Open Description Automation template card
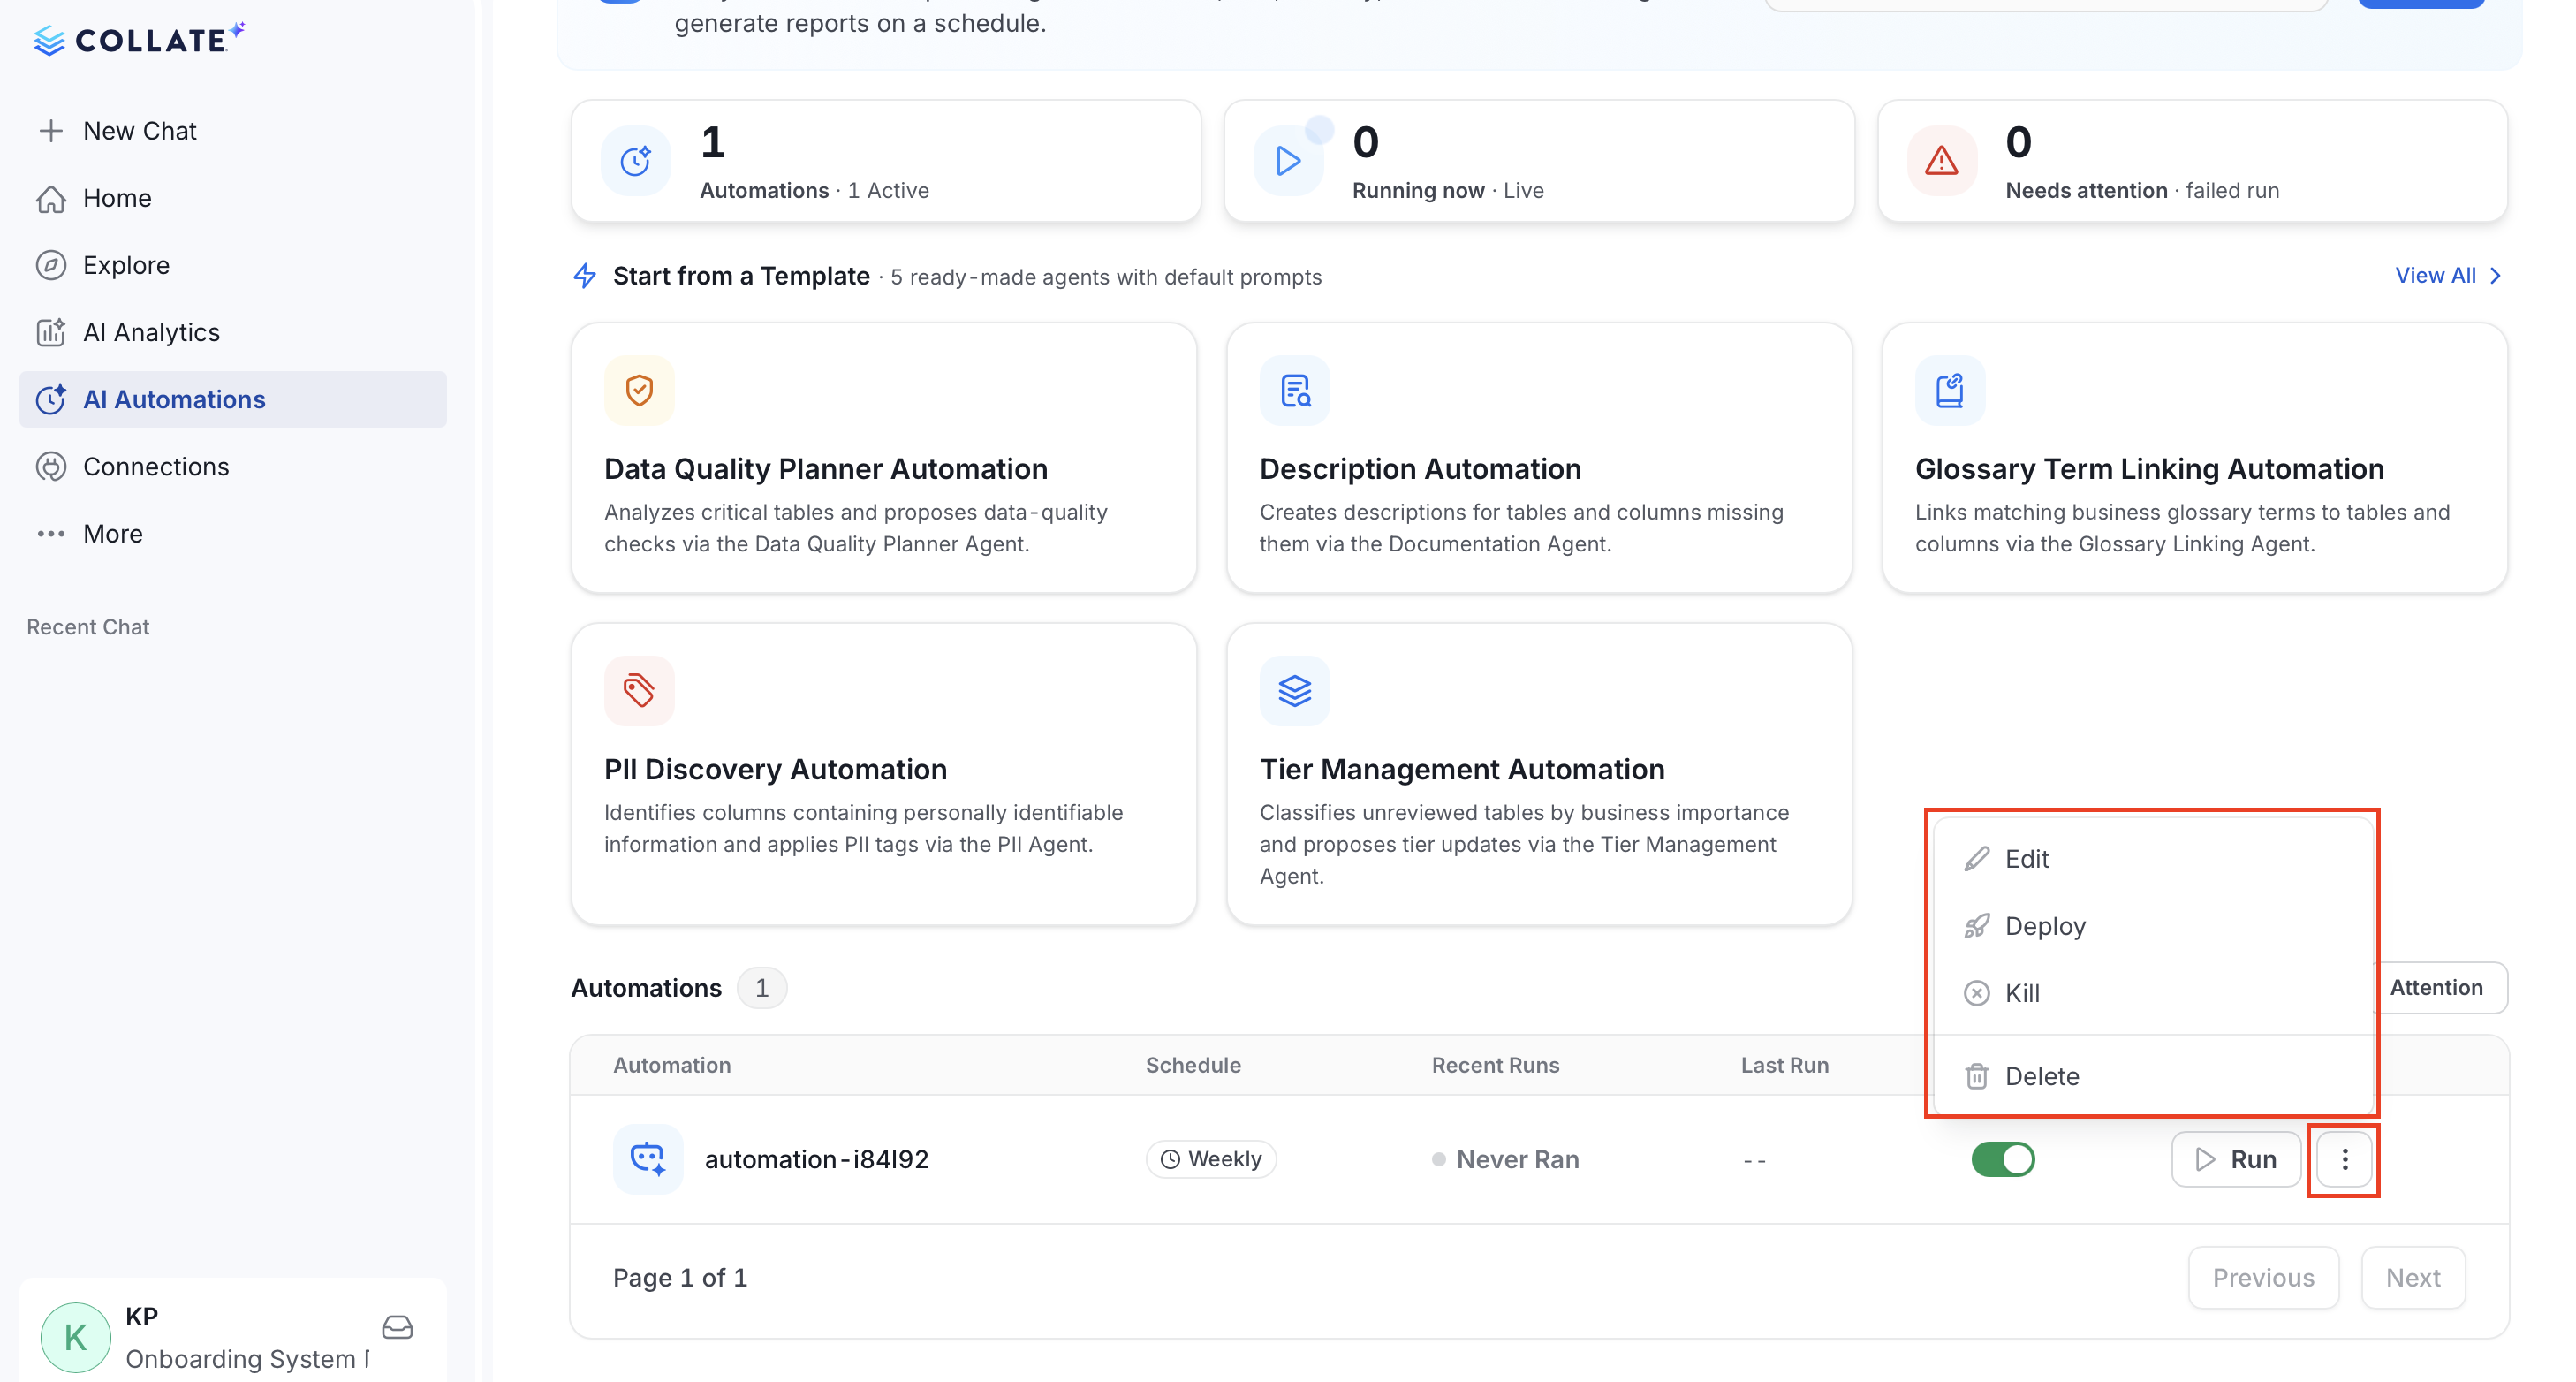 (1539, 458)
